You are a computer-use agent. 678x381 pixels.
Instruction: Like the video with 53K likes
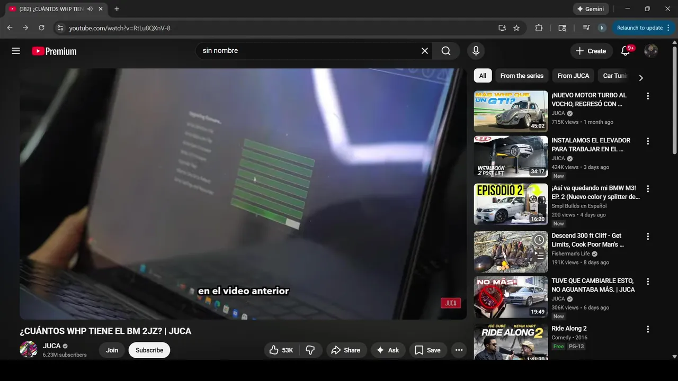282,350
